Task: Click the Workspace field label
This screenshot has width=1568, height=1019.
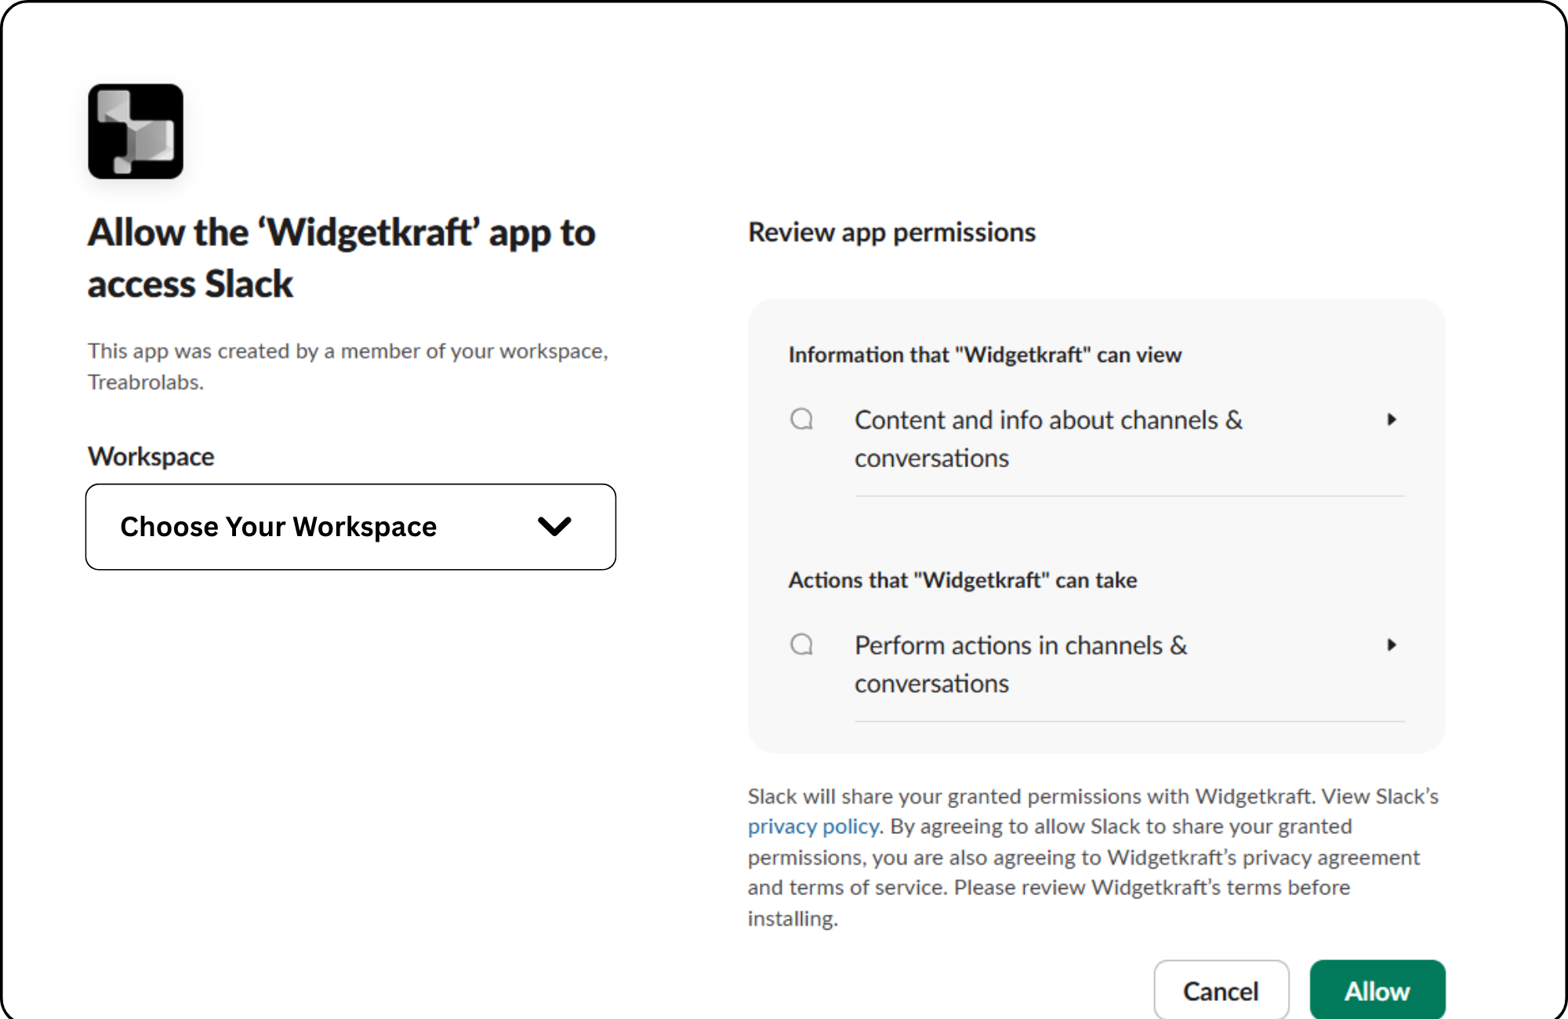Action: [x=151, y=457]
